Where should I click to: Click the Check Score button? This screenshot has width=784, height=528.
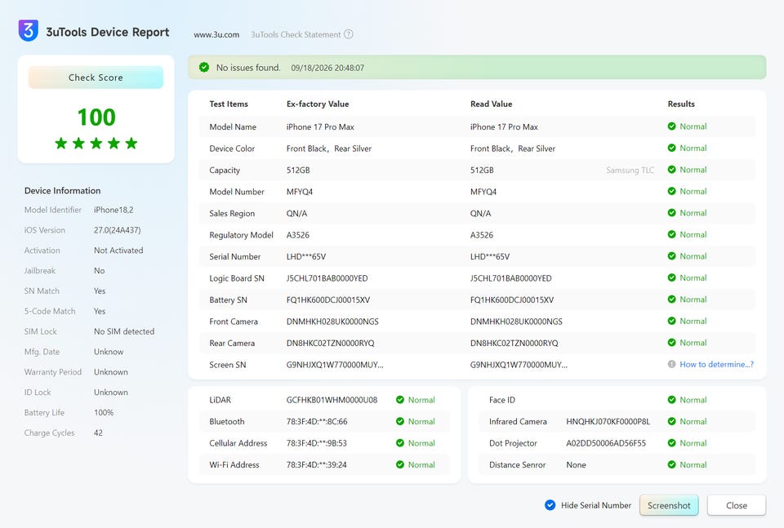click(96, 78)
